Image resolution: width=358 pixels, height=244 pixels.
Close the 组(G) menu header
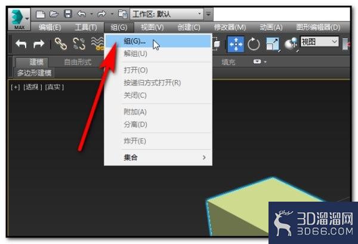pyautogui.click(x=119, y=27)
